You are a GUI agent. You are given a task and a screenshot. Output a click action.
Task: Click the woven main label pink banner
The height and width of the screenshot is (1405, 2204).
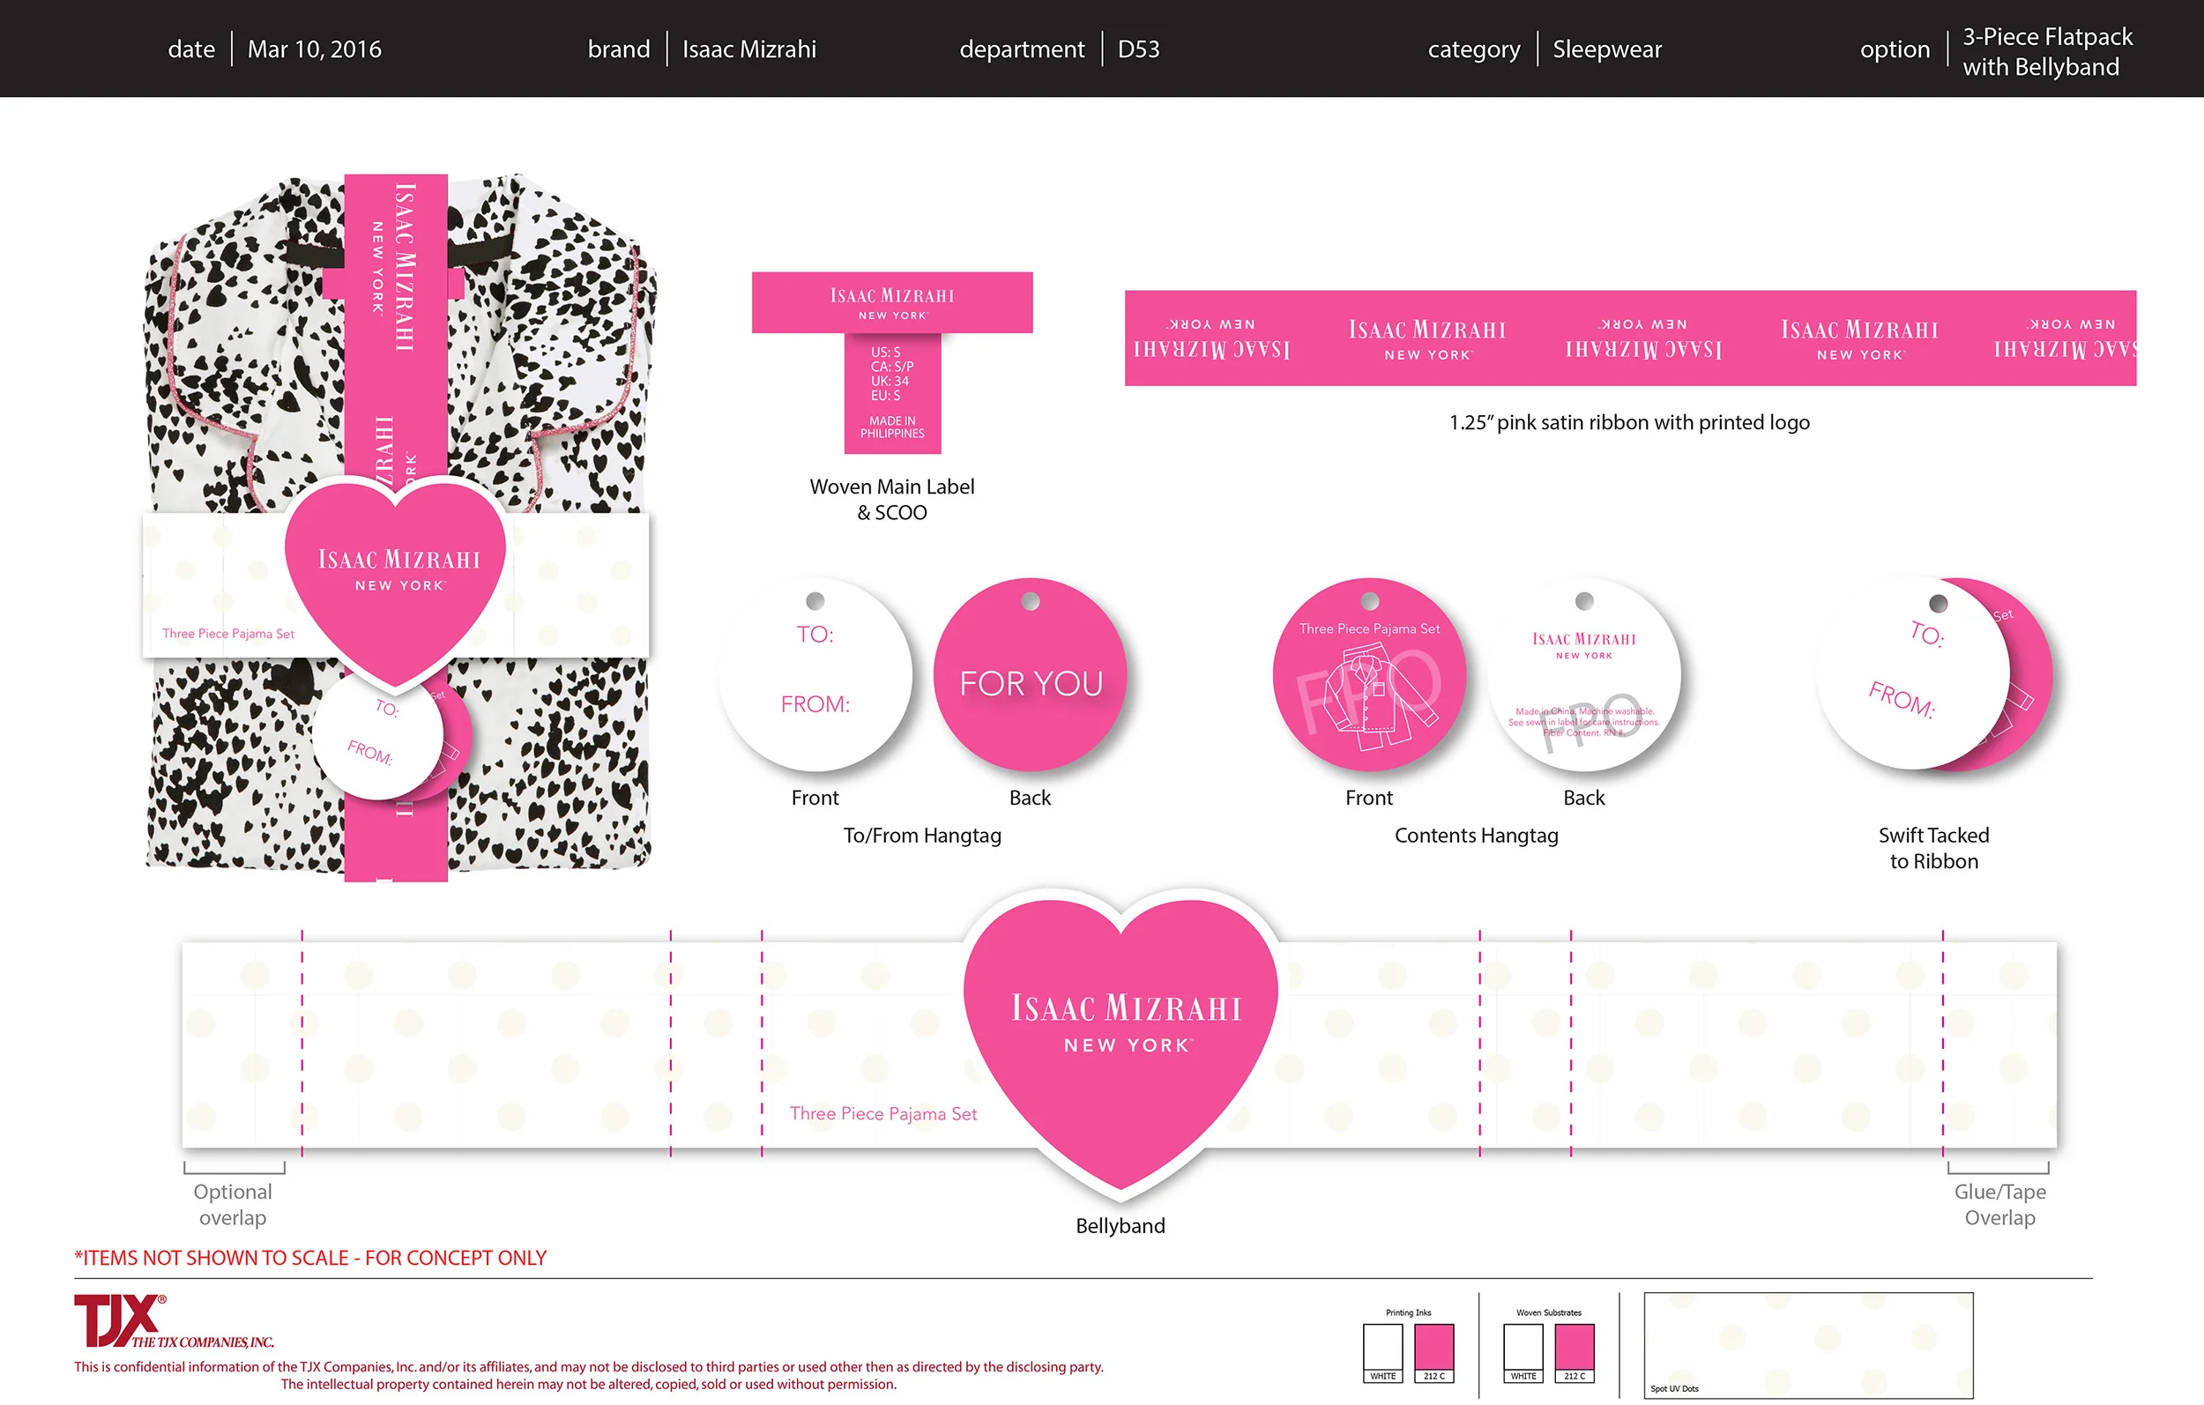(x=892, y=303)
